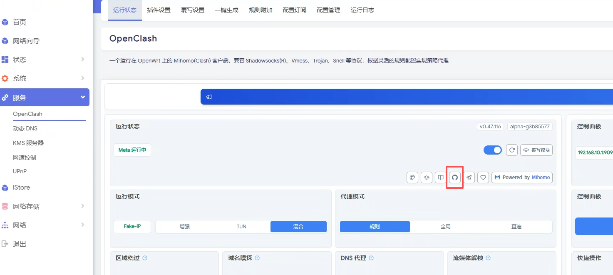
Task: Click the blue control panel button
Action: point(594,226)
